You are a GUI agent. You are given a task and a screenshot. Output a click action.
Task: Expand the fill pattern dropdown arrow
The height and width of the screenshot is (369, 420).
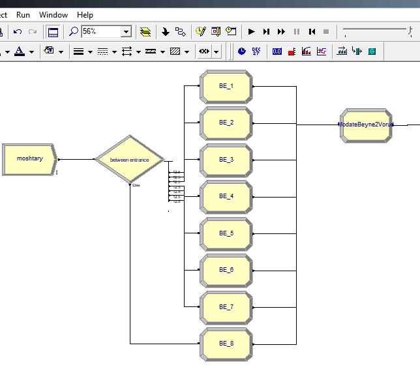pyautogui.click(x=187, y=52)
